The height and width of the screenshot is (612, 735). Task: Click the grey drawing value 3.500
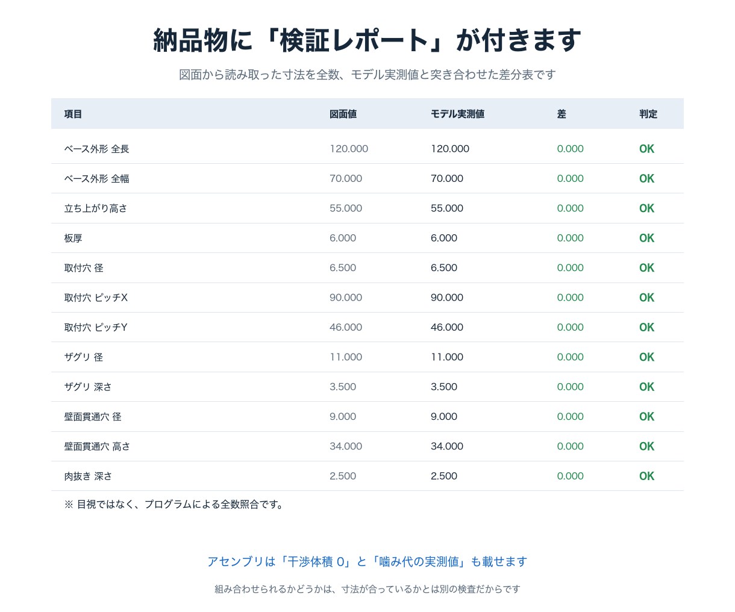343,387
